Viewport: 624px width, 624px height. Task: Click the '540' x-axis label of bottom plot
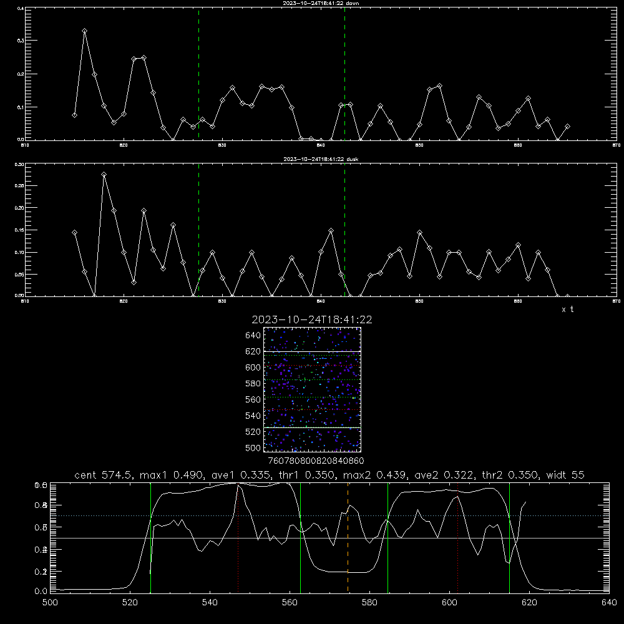pyautogui.click(x=210, y=603)
